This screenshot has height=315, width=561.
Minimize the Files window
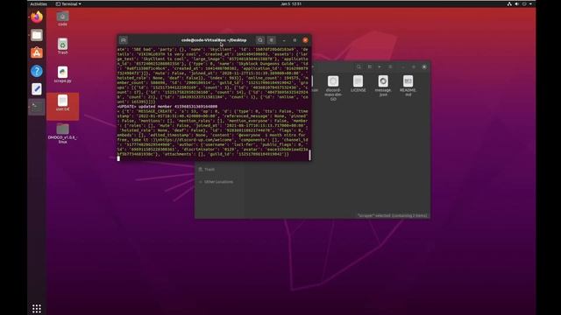point(403,66)
